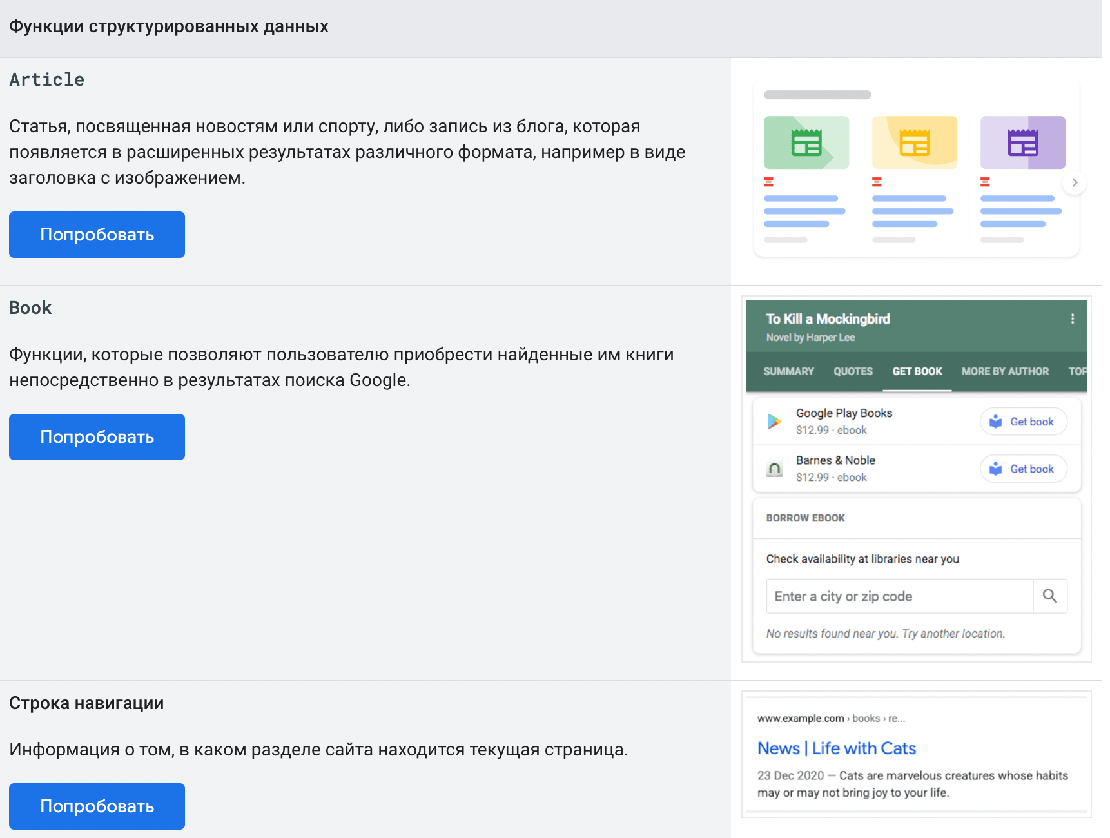Click the purple article card icon
The height and width of the screenshot is (838, 1110).
pos(1022,142)
